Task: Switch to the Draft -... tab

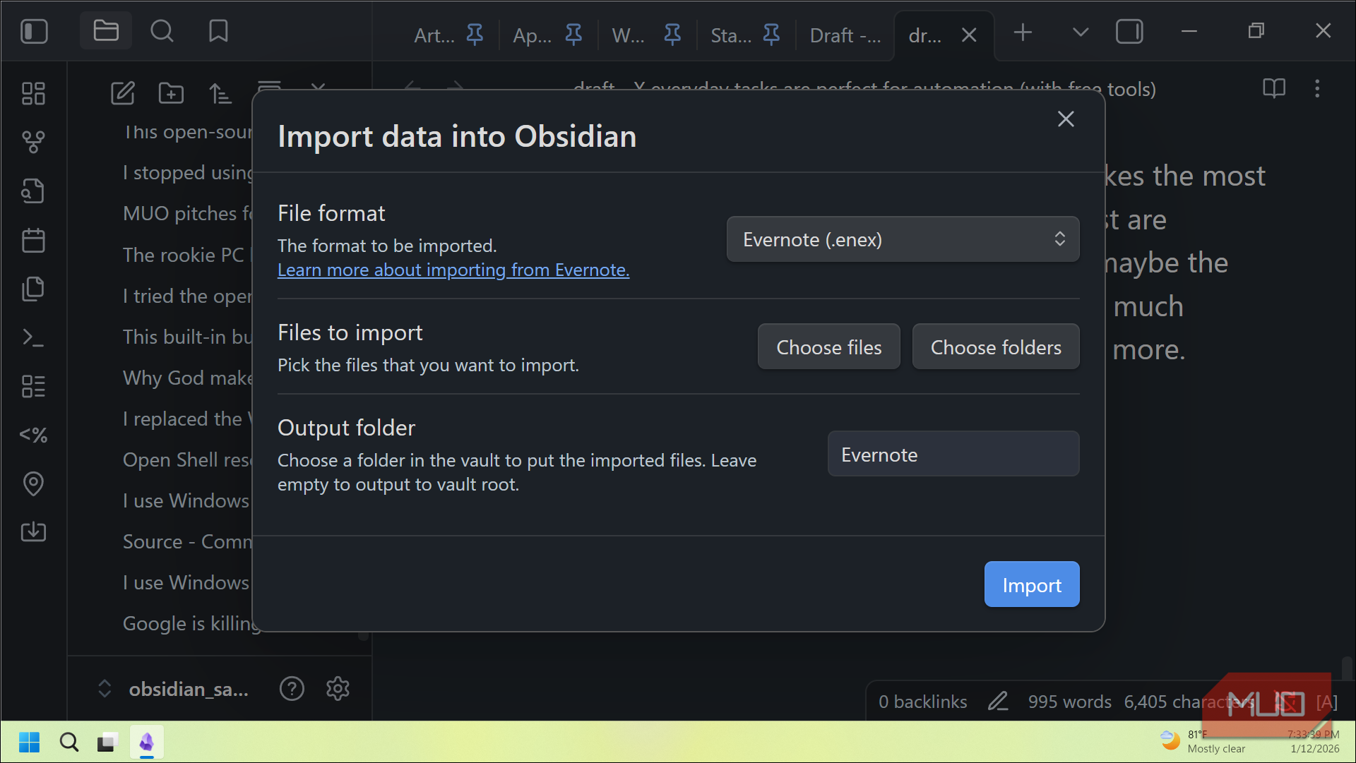Action: pos(845,35)
